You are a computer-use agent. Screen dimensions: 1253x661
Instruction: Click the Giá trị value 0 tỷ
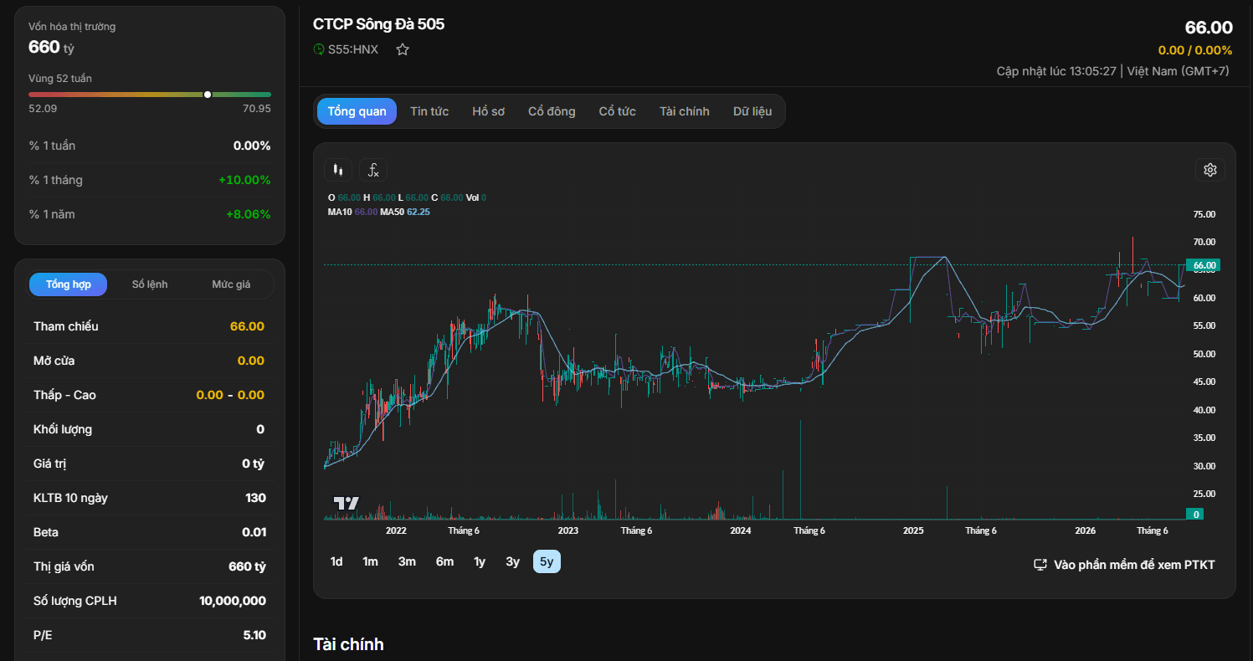tap(253, 464)
